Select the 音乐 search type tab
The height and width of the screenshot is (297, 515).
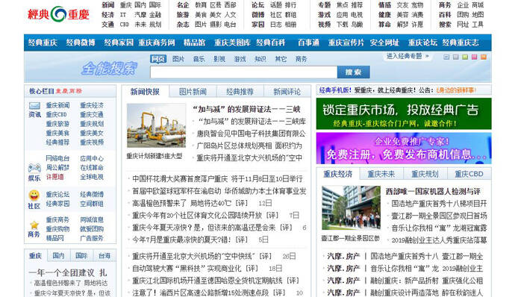pos(199,59)
